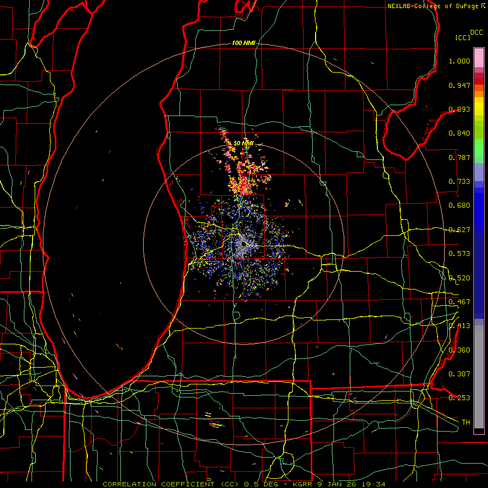Click the 0.360 legend value
This screenshot has width=488, height=488.
tap(459, 350)
